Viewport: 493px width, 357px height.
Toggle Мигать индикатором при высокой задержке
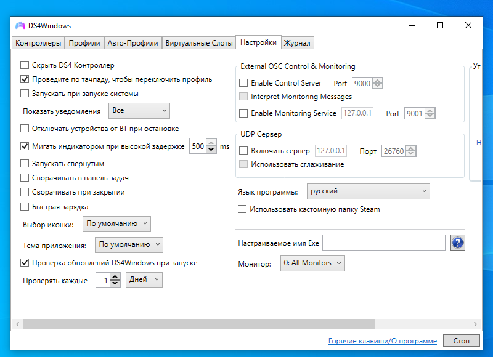point(25,146)
